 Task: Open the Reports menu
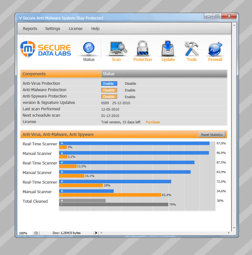30,29
